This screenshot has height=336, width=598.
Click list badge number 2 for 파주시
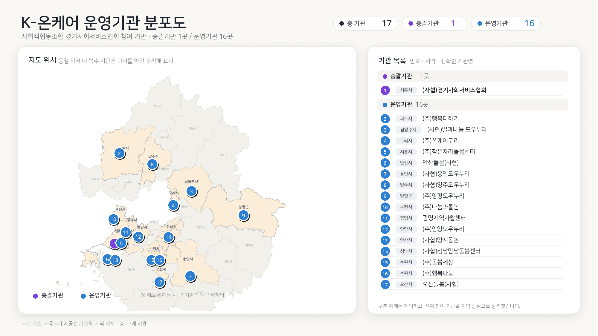385,119
